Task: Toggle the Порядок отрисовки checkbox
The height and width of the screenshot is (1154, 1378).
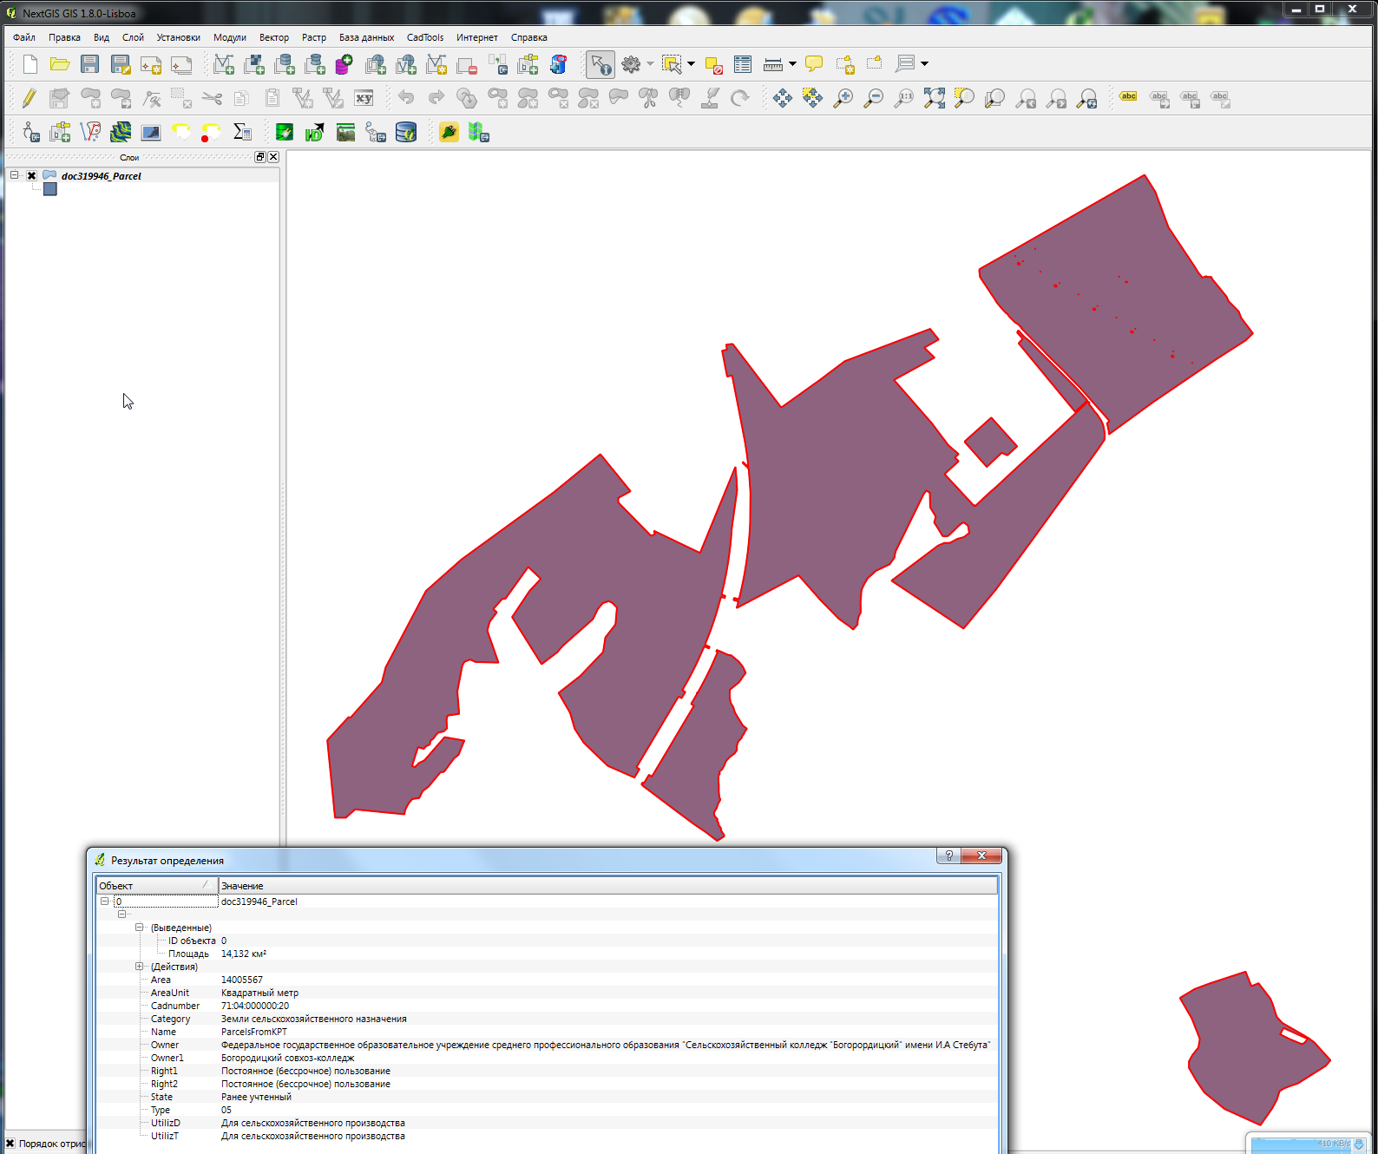Action: pyautogui.click(x=10, y=1144)
